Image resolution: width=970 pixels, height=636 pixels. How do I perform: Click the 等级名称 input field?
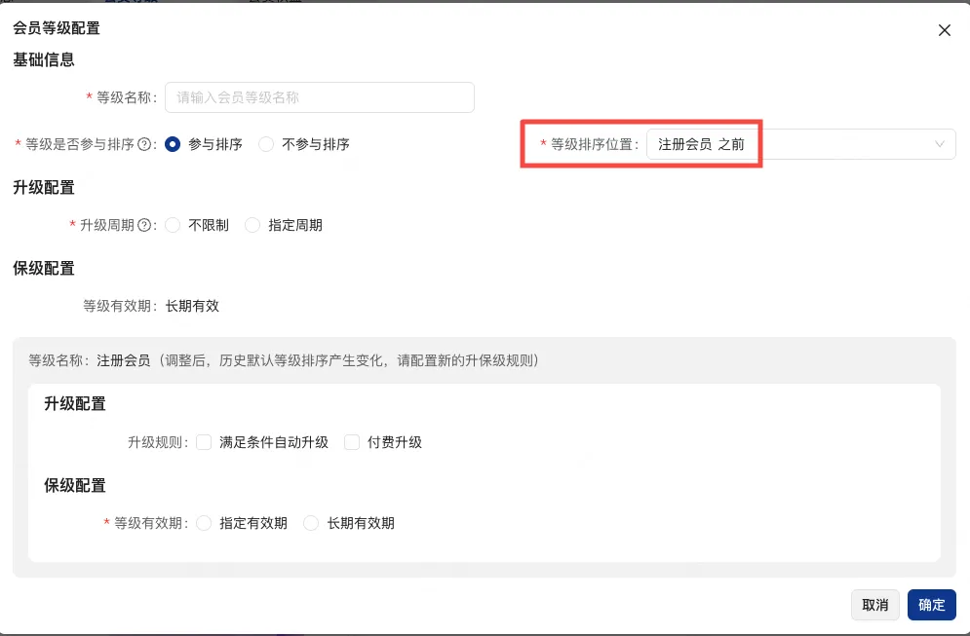319,97
